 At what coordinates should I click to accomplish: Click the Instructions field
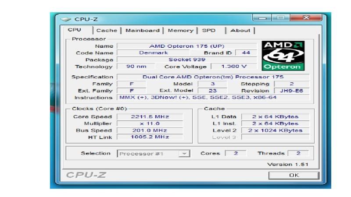click(x=213, y=97)
